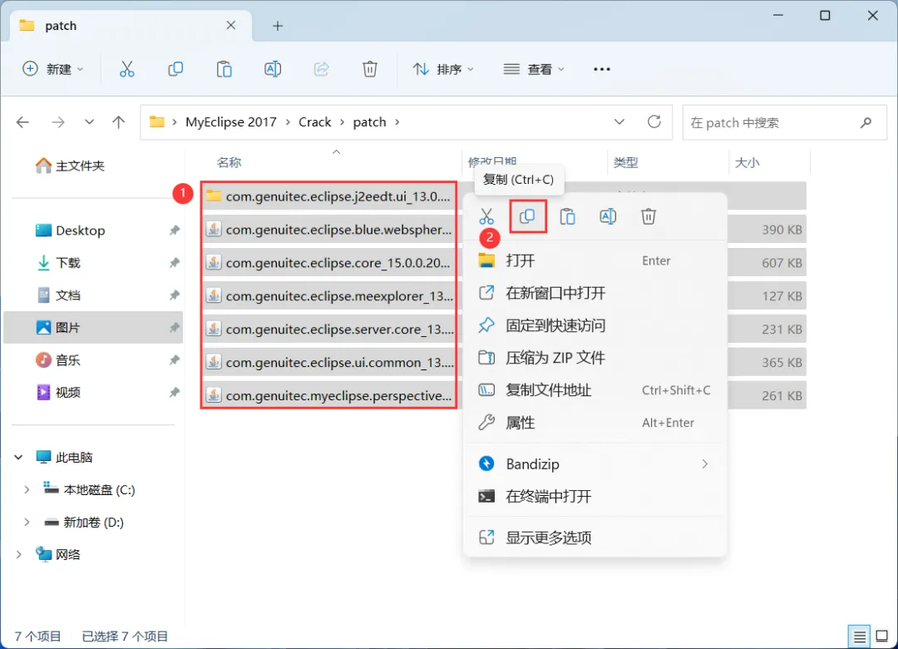This screenshot has height=649, width=898.
Task: Switch to large icons view in status bar
Action: click(x=882, y=637)
